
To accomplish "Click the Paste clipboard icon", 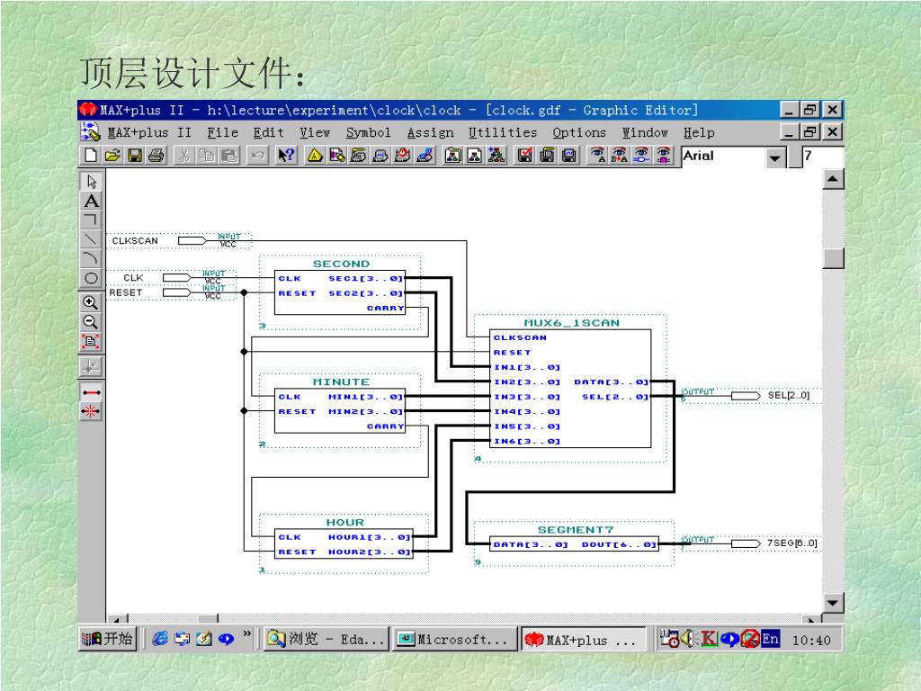I will pos(229,155).
